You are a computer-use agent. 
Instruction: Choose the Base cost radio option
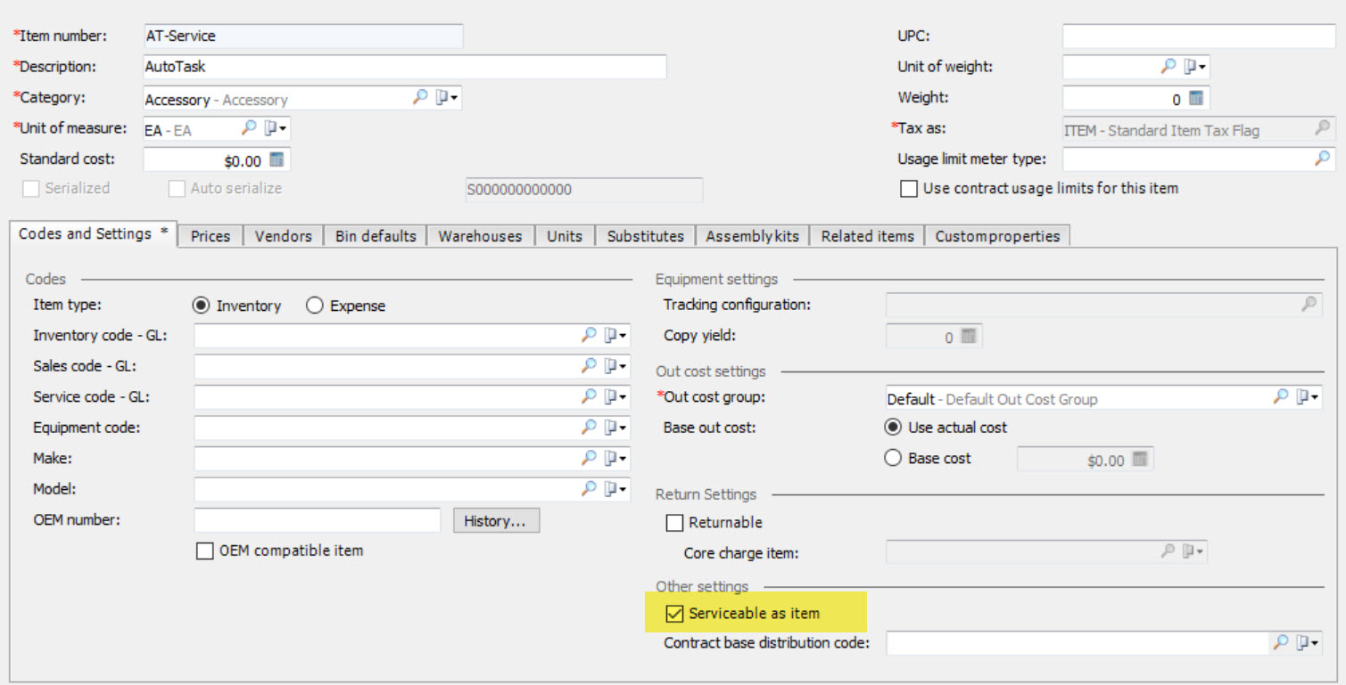[893, 459]
